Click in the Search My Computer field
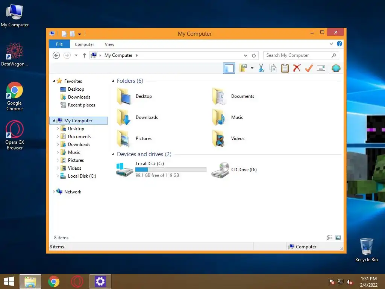 [x=301, y=55]
